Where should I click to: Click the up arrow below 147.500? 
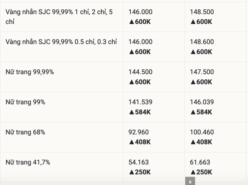tap(193, 82)
